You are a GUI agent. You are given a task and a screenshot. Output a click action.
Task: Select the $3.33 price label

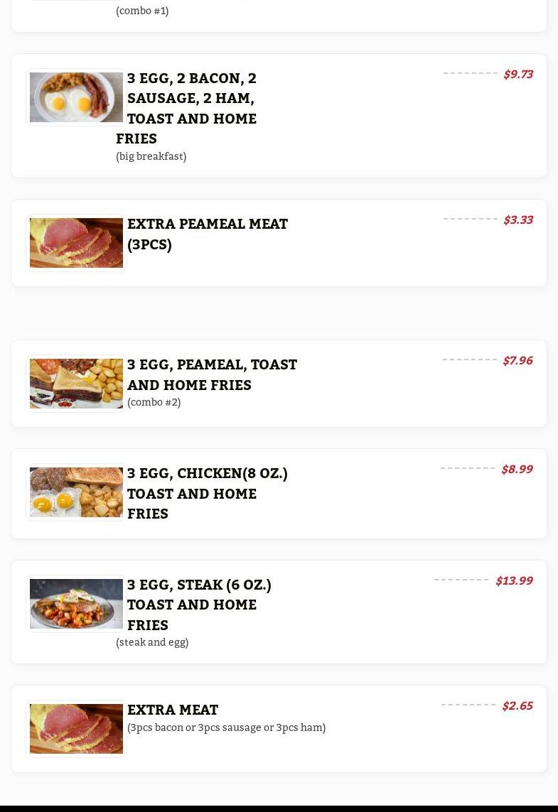(x=517, y=220)
